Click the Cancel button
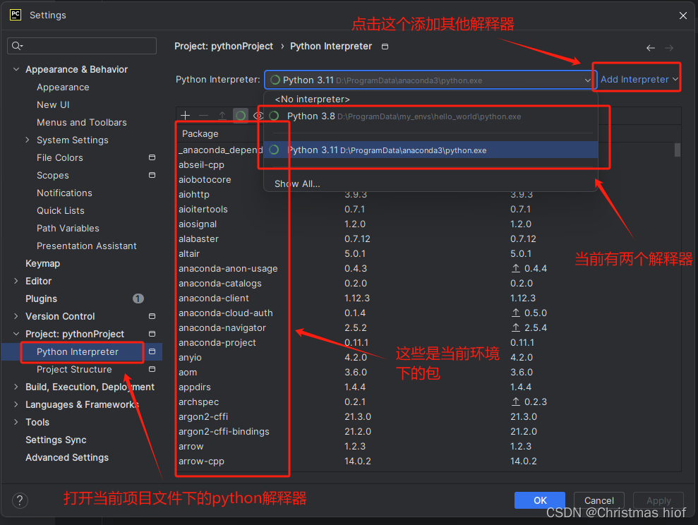The width and height of the screenshot is (698, 525). click(x=598, y=500)
